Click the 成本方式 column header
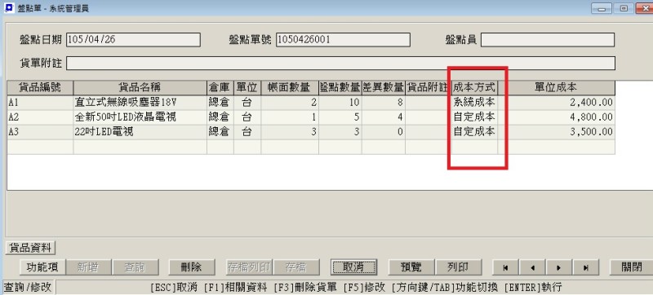This screenshot has height=295, width=653. point(474,88)
